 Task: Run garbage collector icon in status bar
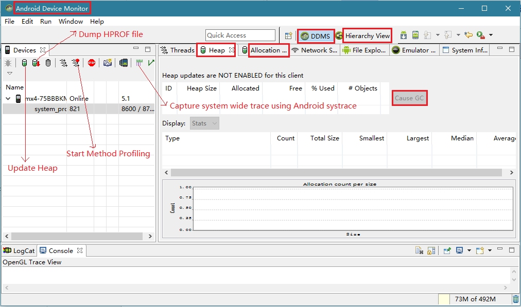[515, 299]
